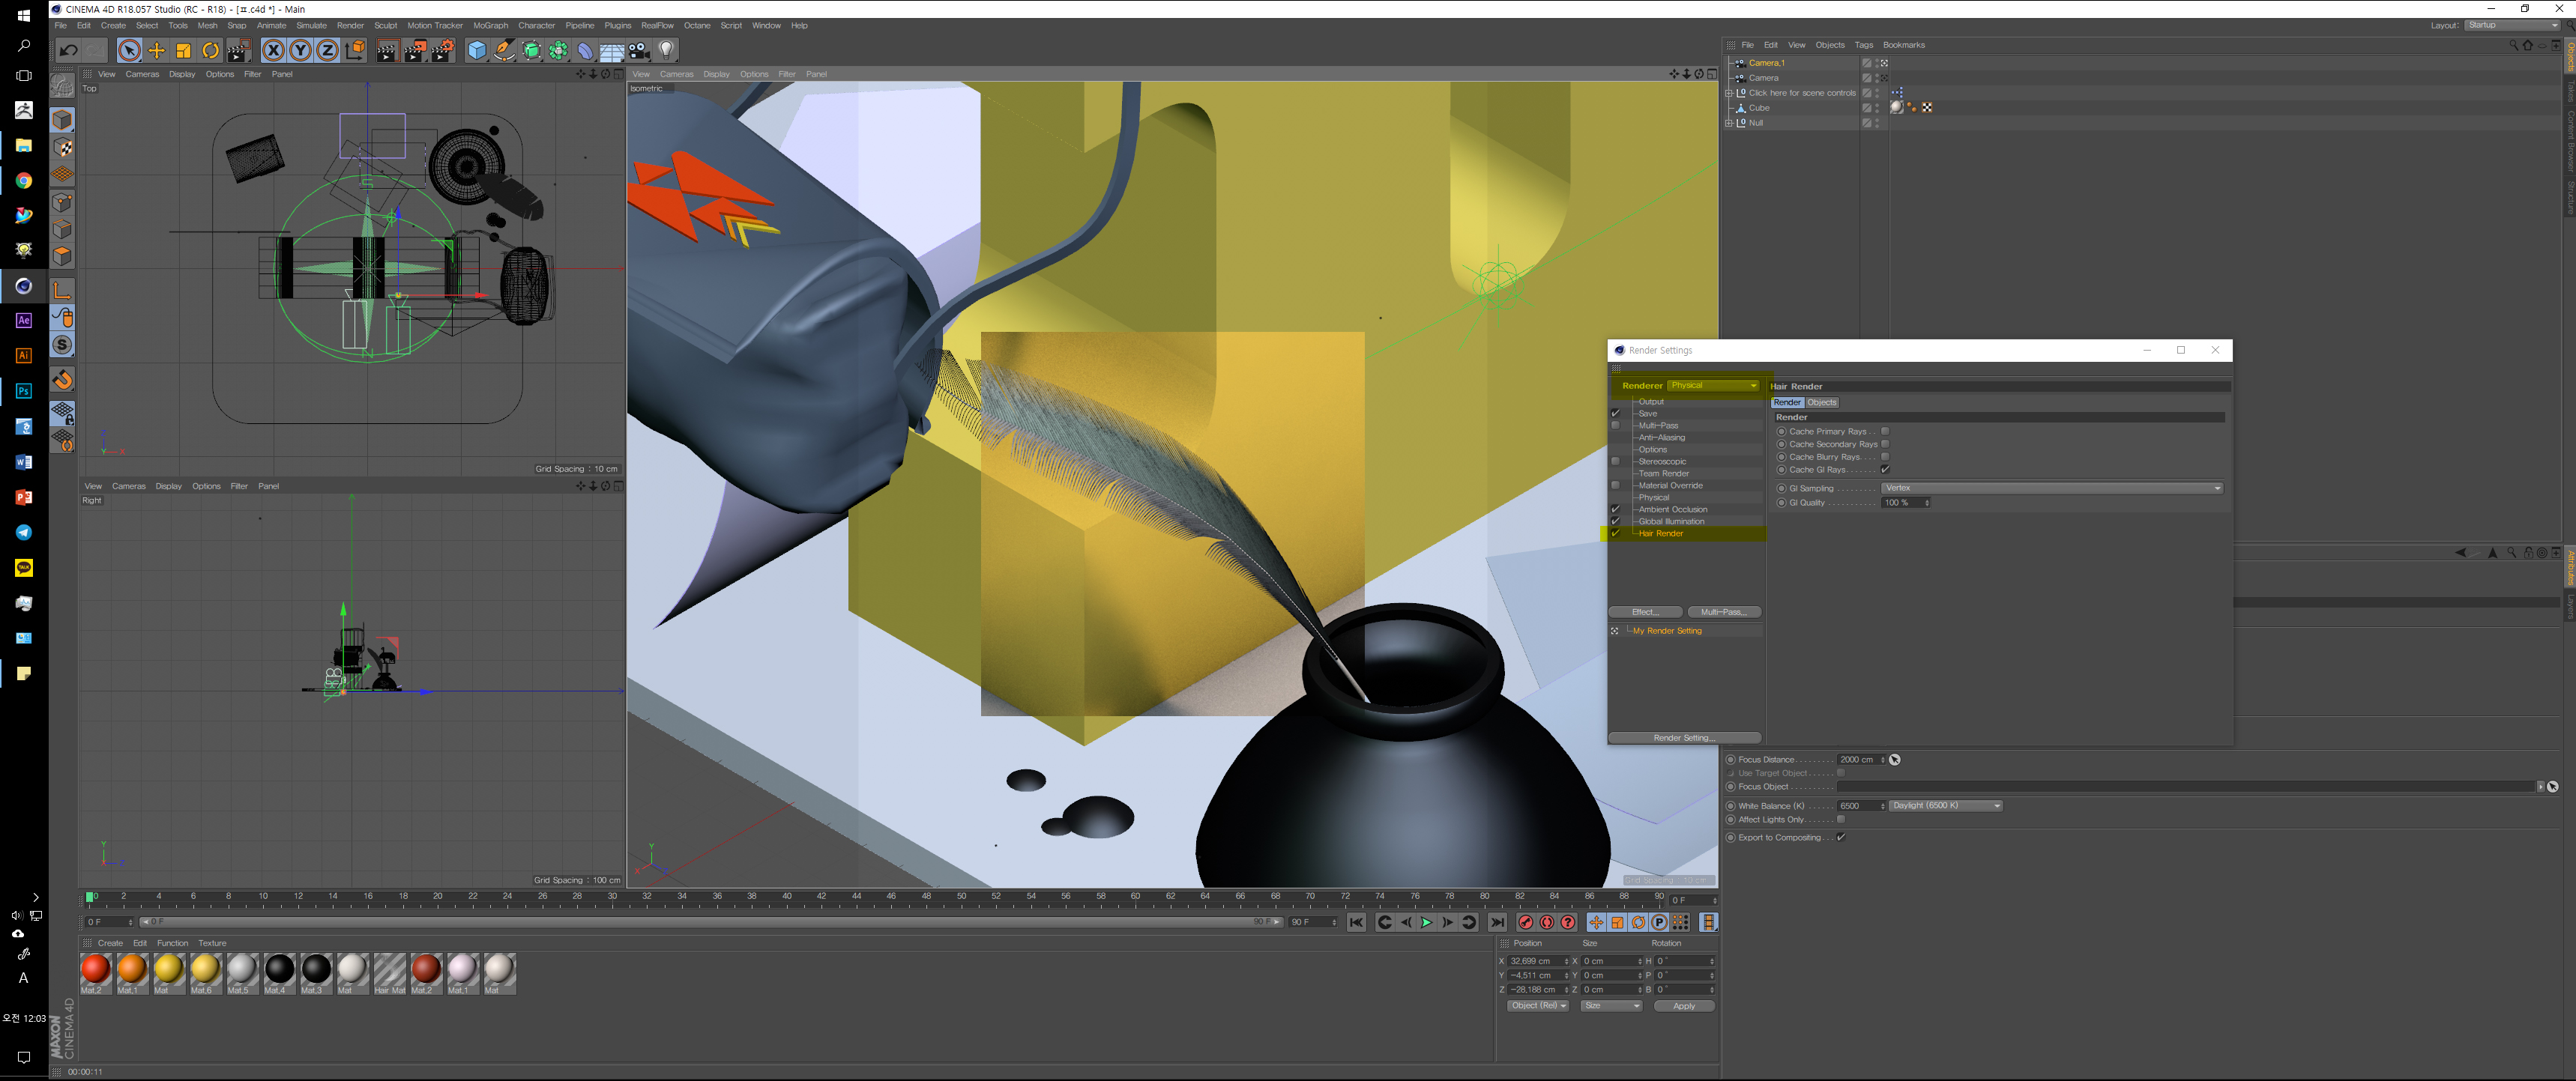Viewport: 2576px width, 1081px height.
Task: Select the Hair Mat material swatch
Action: pos(390,973)
